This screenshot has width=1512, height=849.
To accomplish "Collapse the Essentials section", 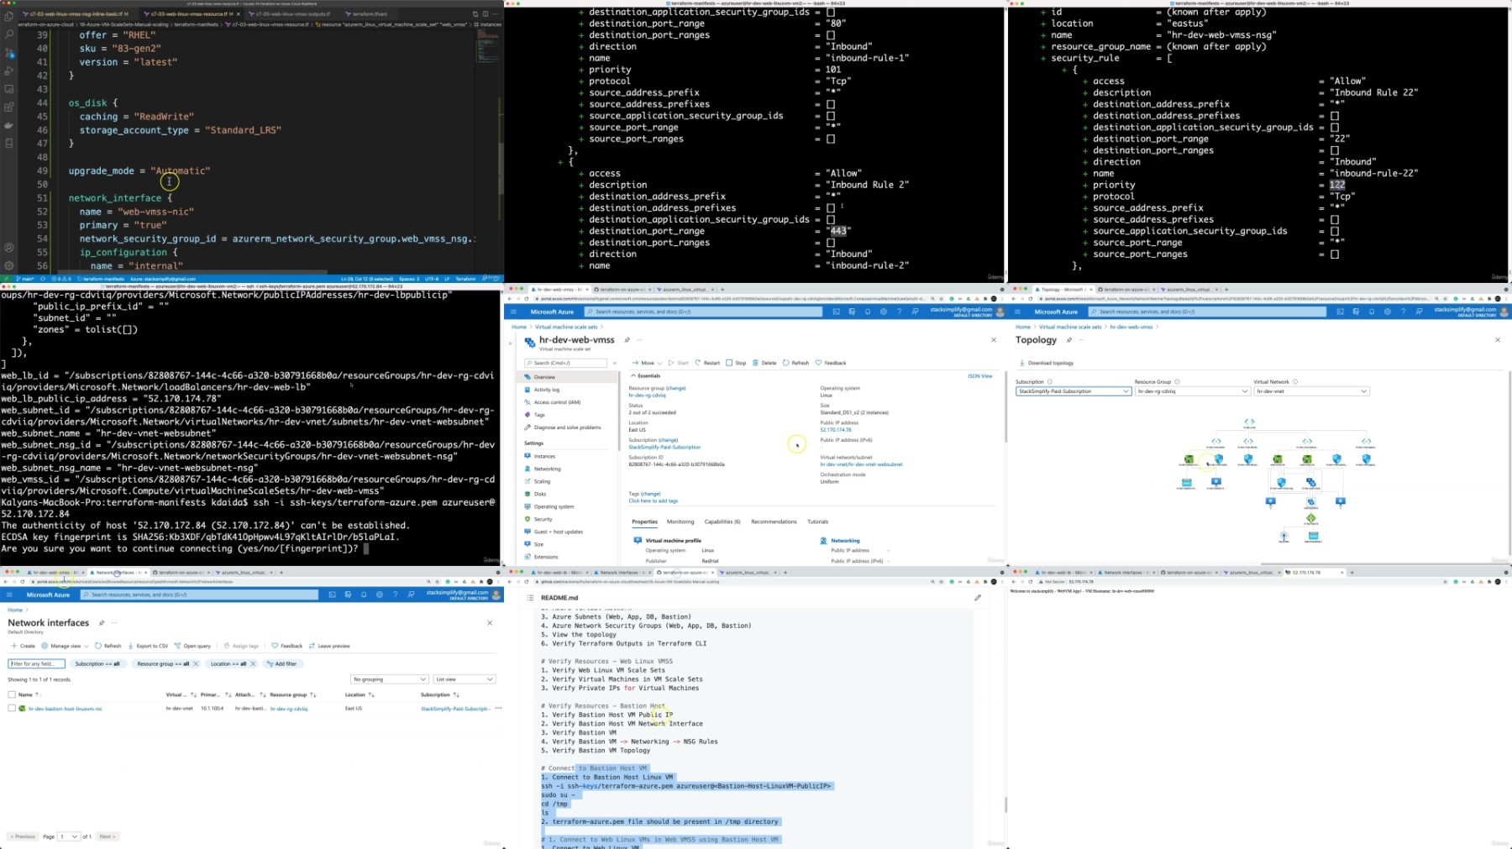I will pyautogui.click(x=646, y=376).
